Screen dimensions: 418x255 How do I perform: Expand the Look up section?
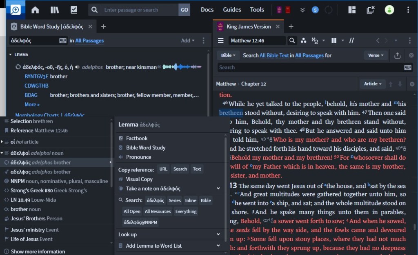219,235
